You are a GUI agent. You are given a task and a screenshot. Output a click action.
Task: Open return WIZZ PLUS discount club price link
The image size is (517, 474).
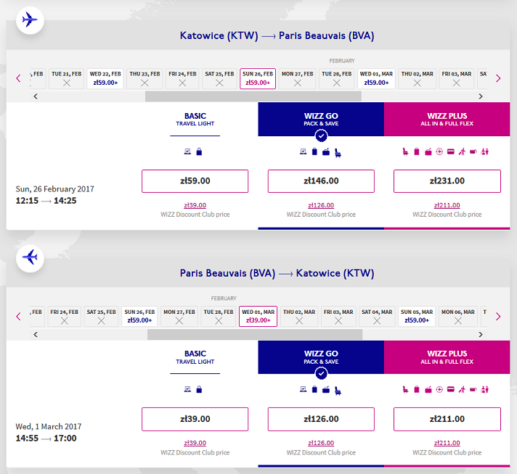click(x=447, y=443)
